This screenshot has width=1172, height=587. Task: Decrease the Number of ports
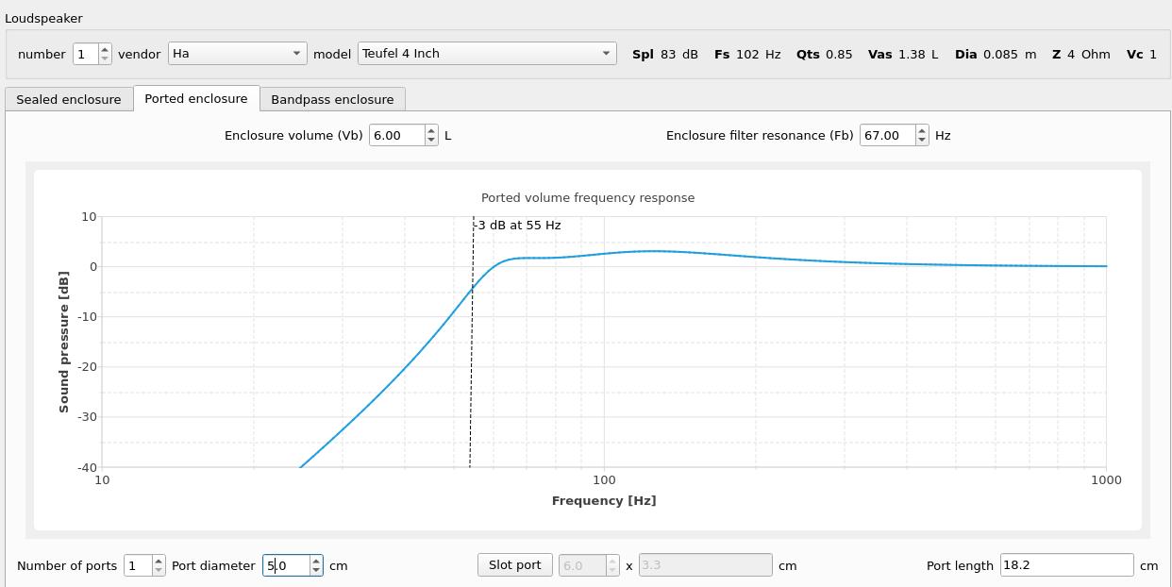tap(159, 571)
